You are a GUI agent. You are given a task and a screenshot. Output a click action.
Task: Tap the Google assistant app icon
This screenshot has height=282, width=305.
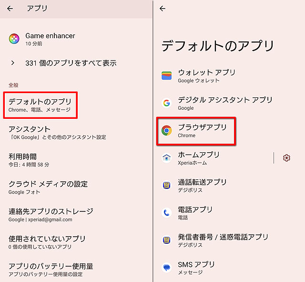tap(166, 103)
